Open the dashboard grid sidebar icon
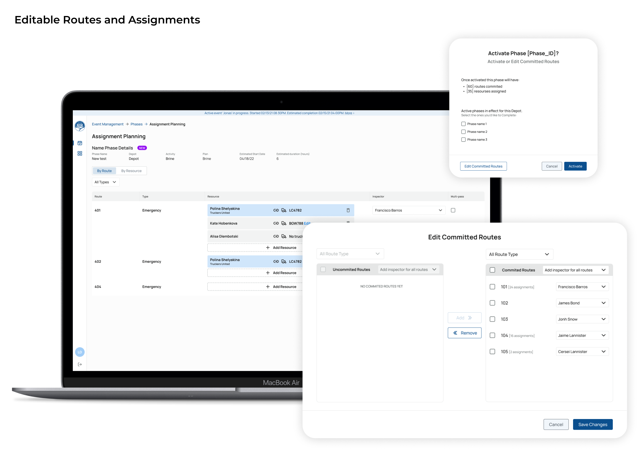This screenshot has width=640, height=467. tap(80, 153)
